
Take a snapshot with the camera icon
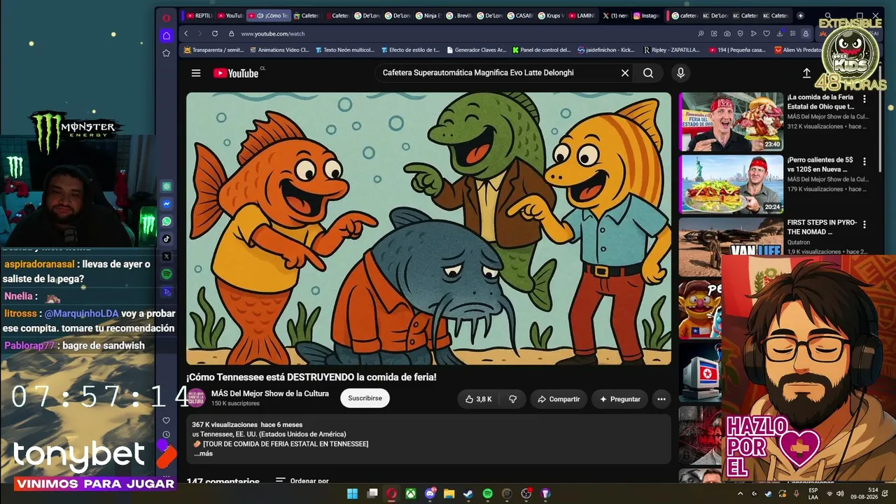[727, 34]
